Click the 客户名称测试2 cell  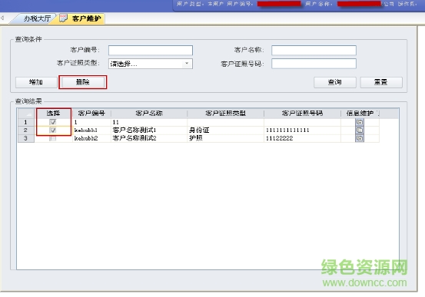(x=149, y=138)
